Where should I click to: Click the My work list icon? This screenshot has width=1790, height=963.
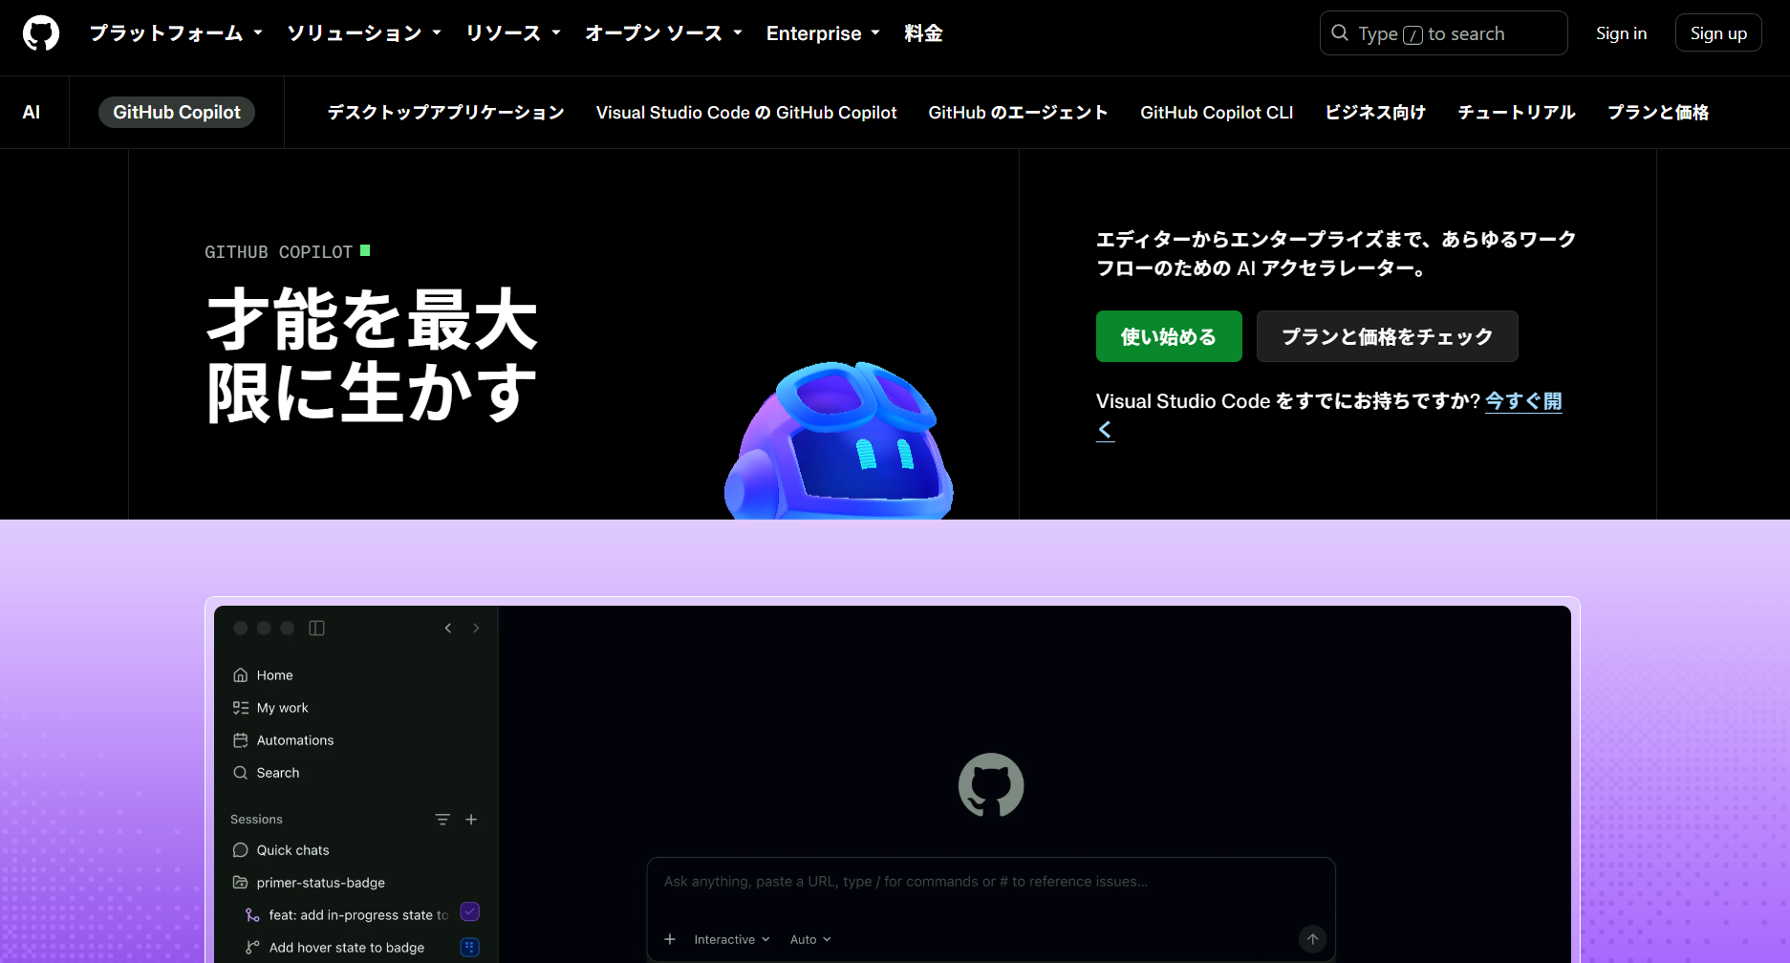(x=241, y=708)
